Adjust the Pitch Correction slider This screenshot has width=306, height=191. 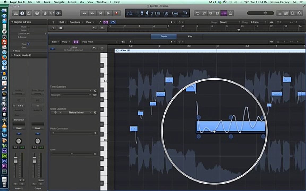[72, 133]
